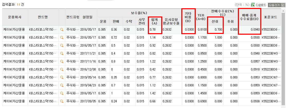Select the 설정일 2017/09/05 cell
The height and width of the screenshot is (108, 287).
[x=88, y=101]
